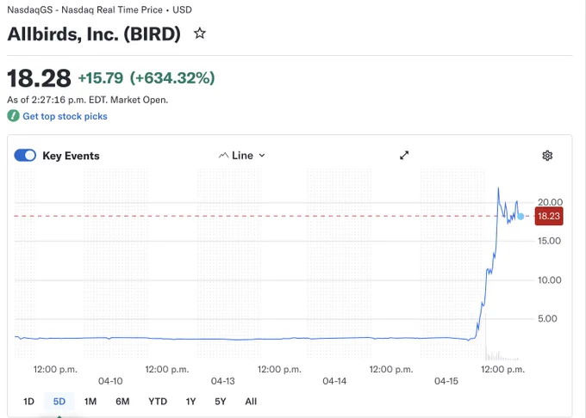Click the green stock picks badge icon
Viewport: 586px width, 418px height.
(x=13, y=116)
